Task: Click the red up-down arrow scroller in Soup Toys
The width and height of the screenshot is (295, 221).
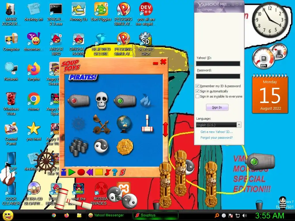Action: [x=165, y=129]
